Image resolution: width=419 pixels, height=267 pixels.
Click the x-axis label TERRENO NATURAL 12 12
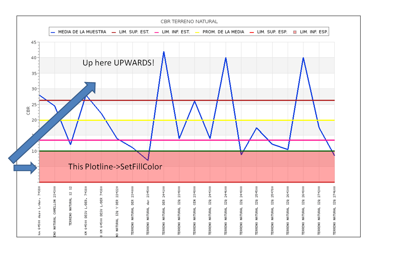click(x=70, y=206)
